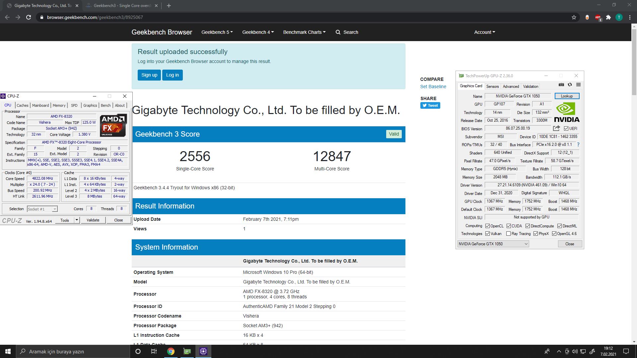Image resolution: width=637 pixels, height=358 pixels.
Task: Open the Account dropdown
Action: pyautogui.click(x=484, y=32)
